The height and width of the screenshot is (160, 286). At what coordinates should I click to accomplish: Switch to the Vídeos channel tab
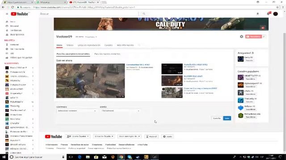70,45
